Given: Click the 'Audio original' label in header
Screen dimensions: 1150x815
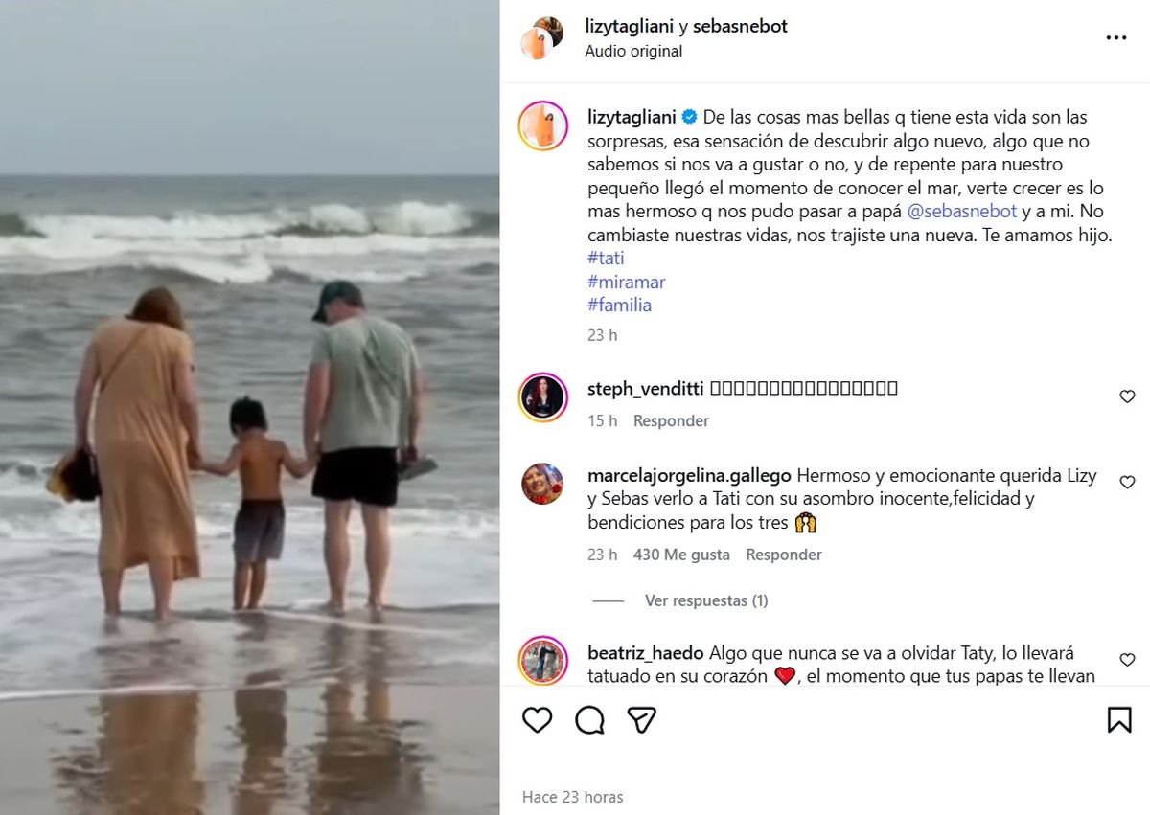Looking at the screenshot, I should pyautogui.click(x=633, y=52).
